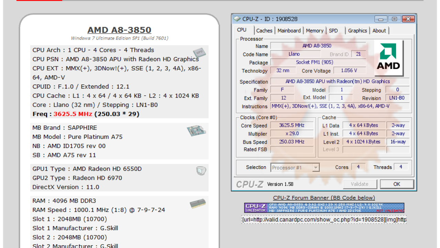The width and height of the screenshot is (440, 248).
Task: Close the CPU-Z window
Action: pos(408,19)
